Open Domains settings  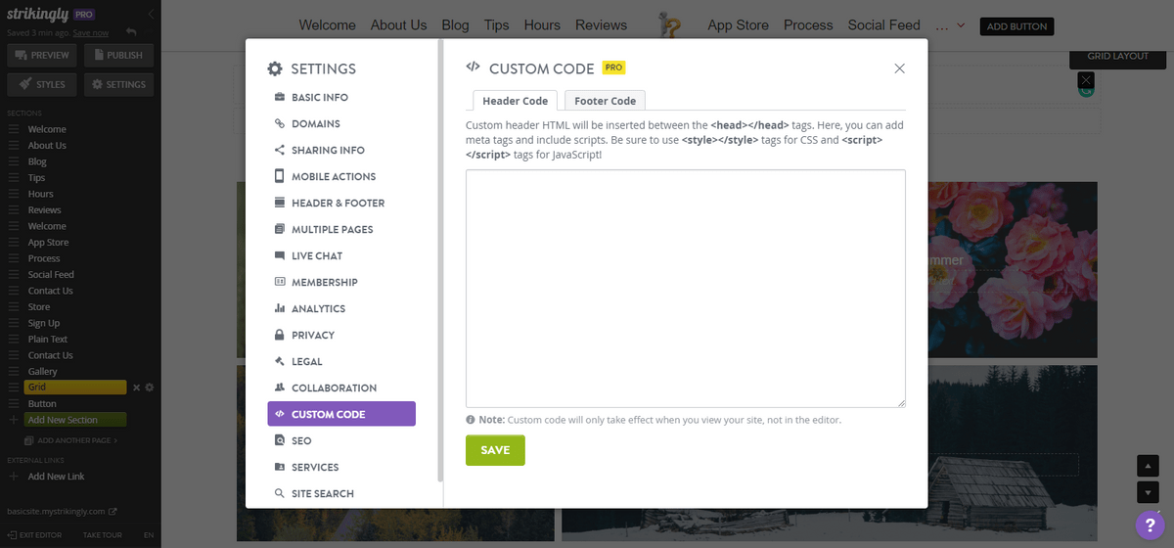(315, 124)
